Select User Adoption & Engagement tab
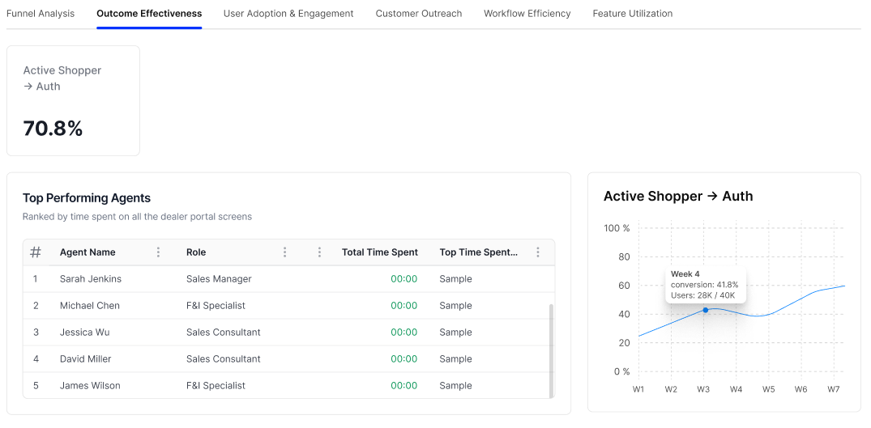 pos(288,13)
